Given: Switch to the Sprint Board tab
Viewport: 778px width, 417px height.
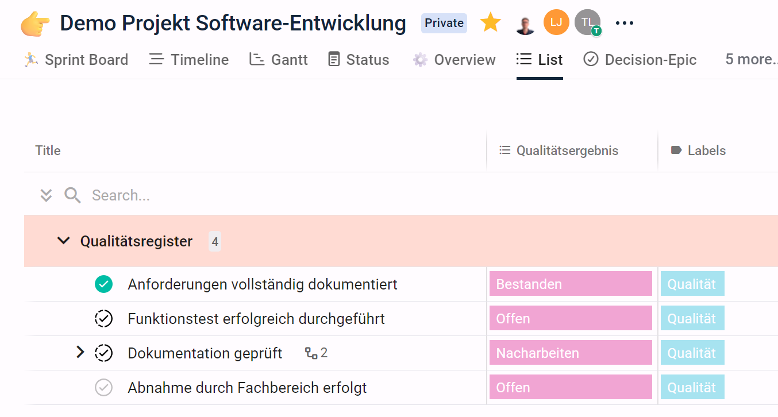Looking at the screenshot, I should click(x=76, y=60).
